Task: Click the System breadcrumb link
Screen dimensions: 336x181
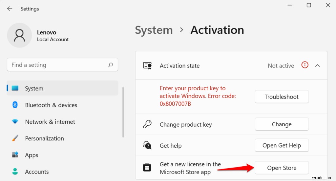Action: (154, 30)
